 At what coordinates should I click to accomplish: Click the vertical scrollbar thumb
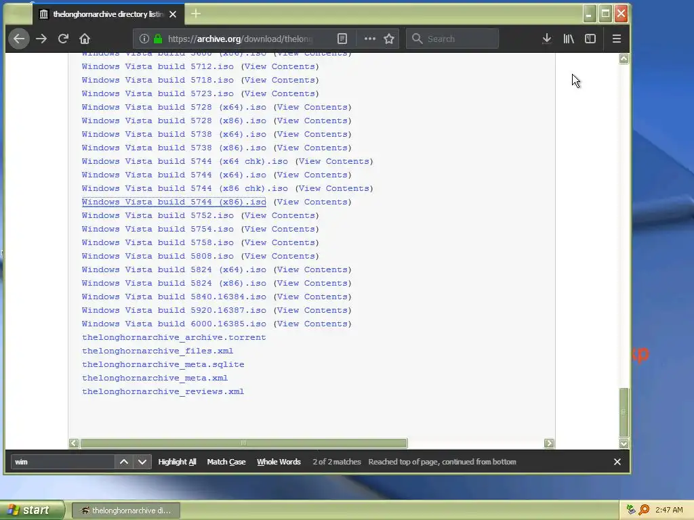624,412
